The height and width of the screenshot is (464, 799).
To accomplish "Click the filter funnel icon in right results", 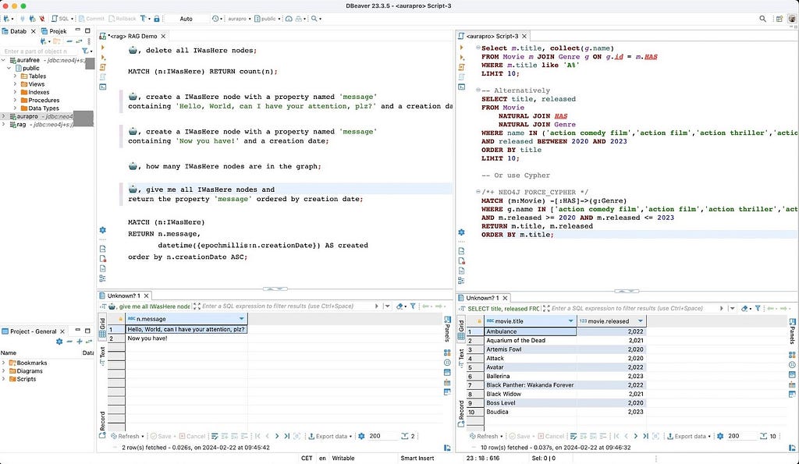I will coord(758,308).
